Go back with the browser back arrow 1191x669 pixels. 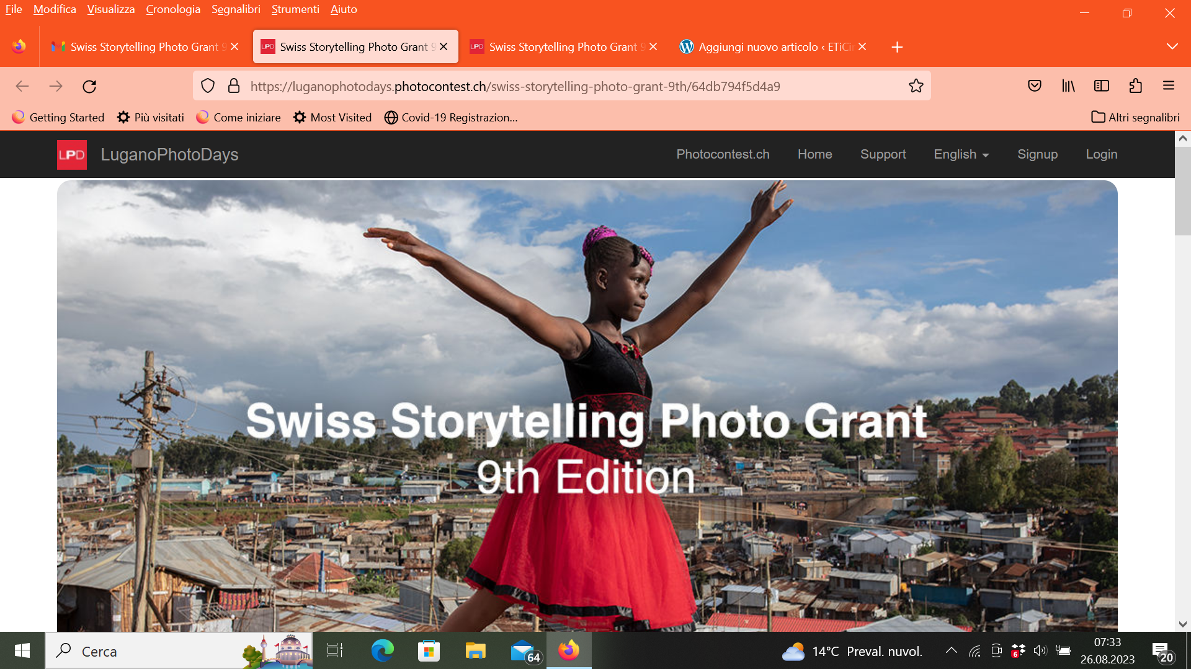tap(22, 86)
